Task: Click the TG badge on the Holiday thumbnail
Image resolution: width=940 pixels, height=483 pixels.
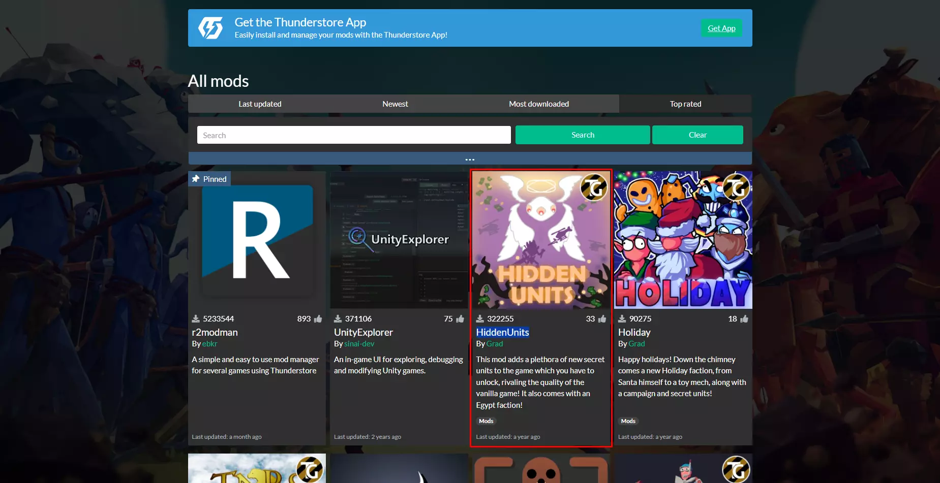Action: point(736,187)
